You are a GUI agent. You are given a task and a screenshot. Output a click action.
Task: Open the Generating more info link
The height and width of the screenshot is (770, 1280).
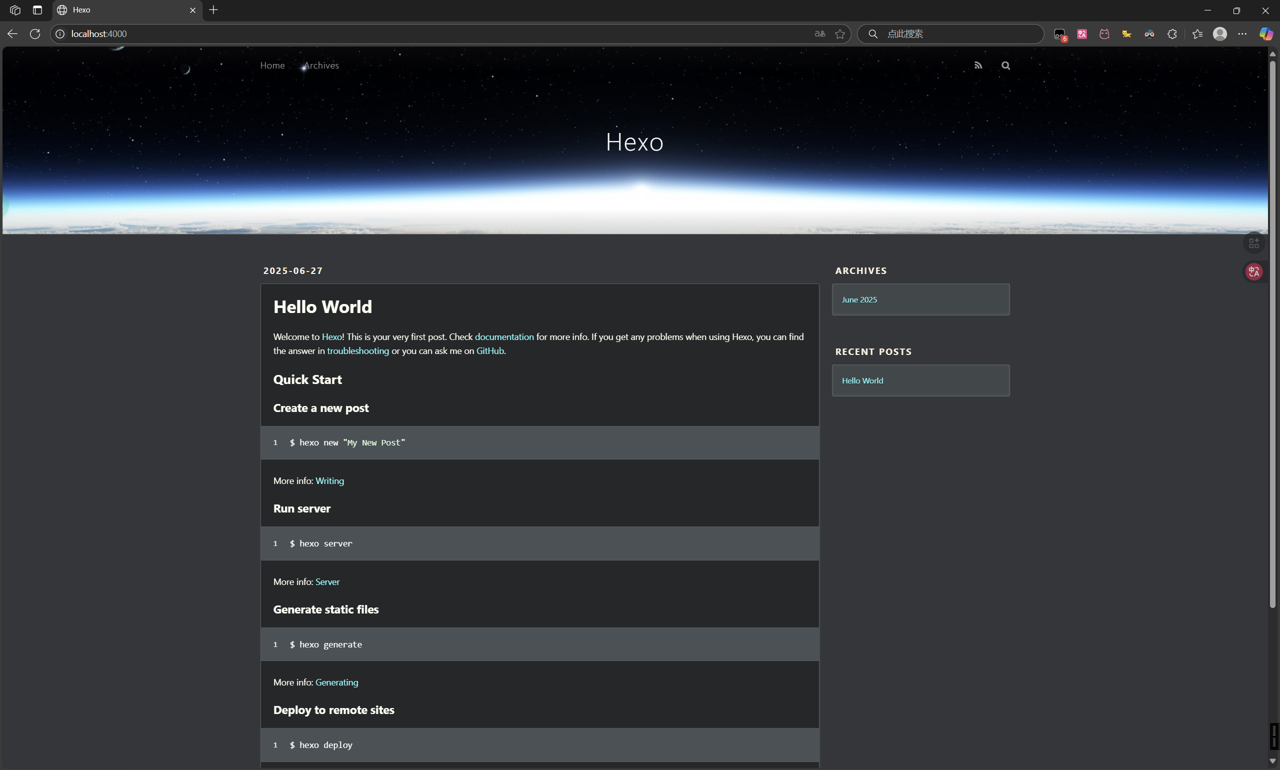tap(336, 682)
